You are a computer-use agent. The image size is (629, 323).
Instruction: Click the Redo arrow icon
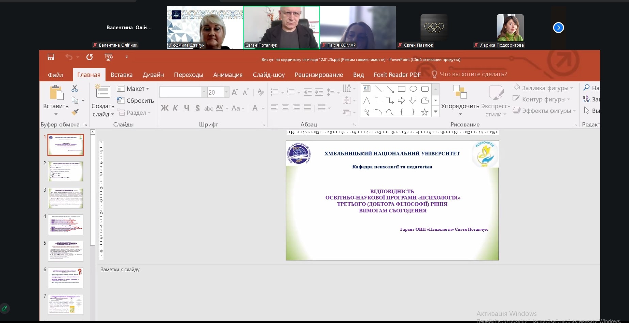90,57
